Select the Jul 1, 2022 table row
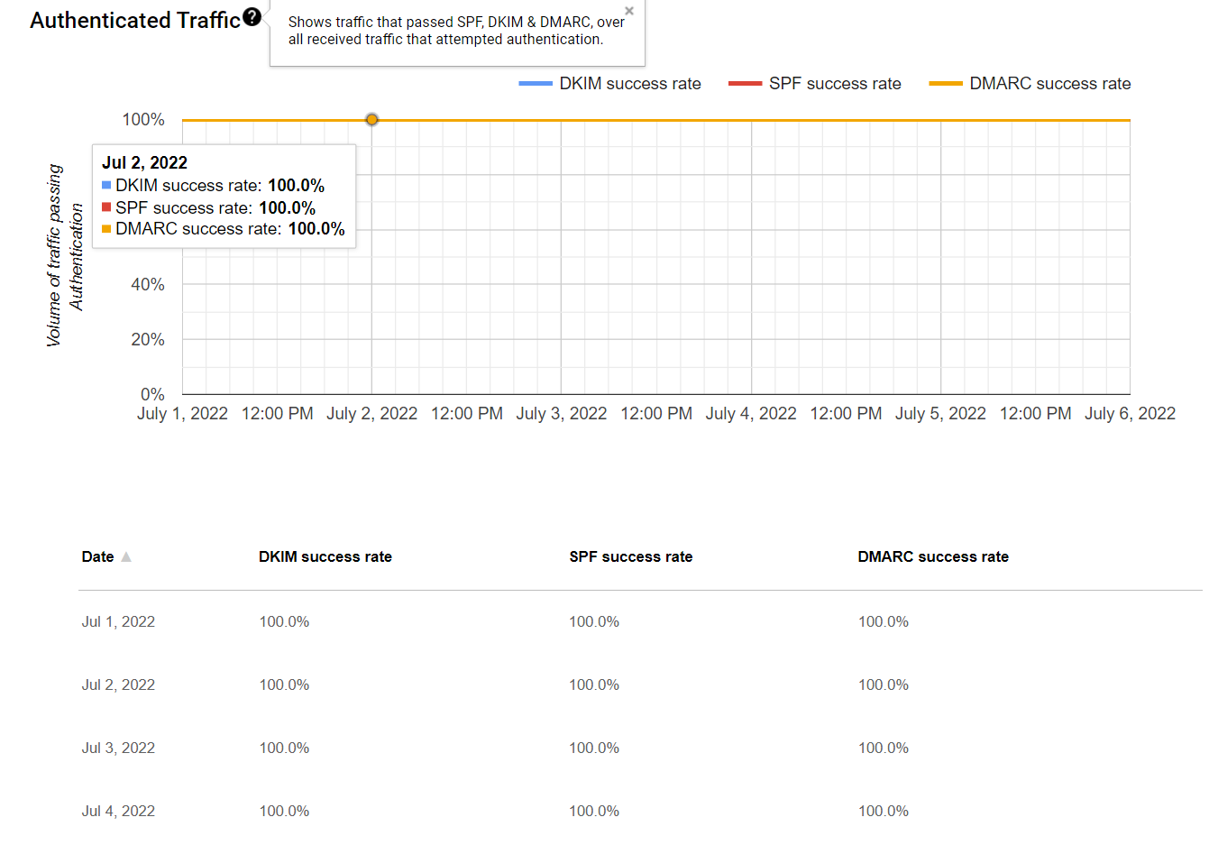 [x=118, y=622]
